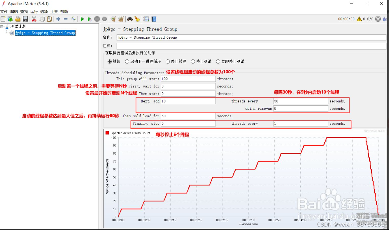Clear all results with the double broom icon
The height and width of the screenshot is (230, 389).
tap(121, 19)
